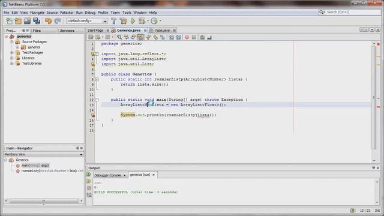Click the New Project toolbar icon
The image size is (384, 216).
coord(18,21)
